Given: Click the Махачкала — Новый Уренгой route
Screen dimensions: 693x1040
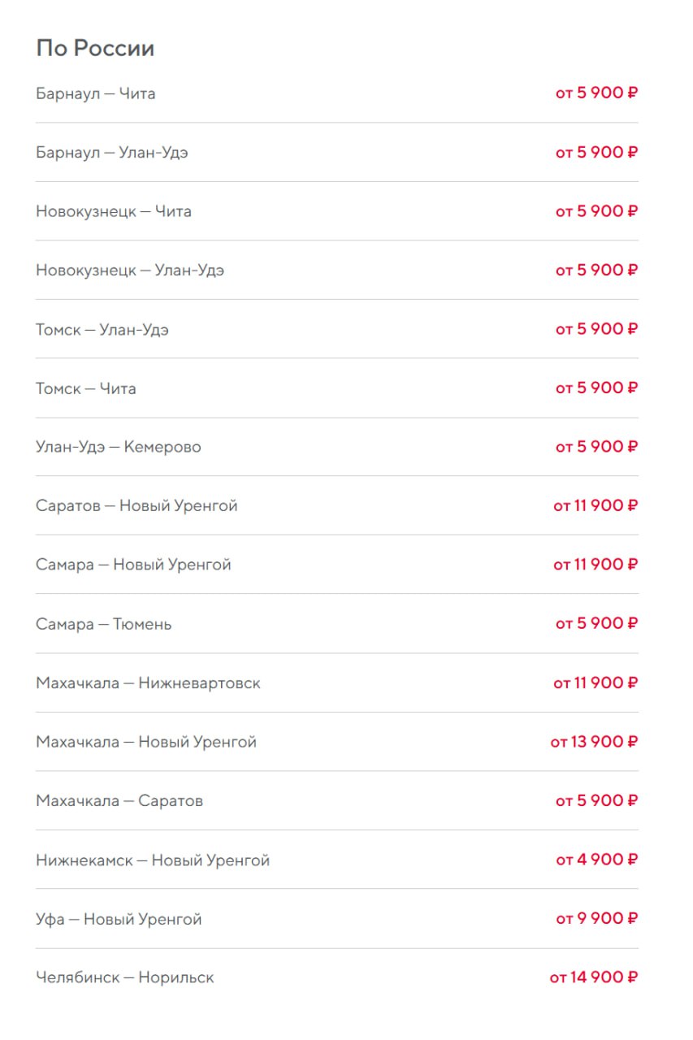Looking at the screenshot, I should pos(146,742).
